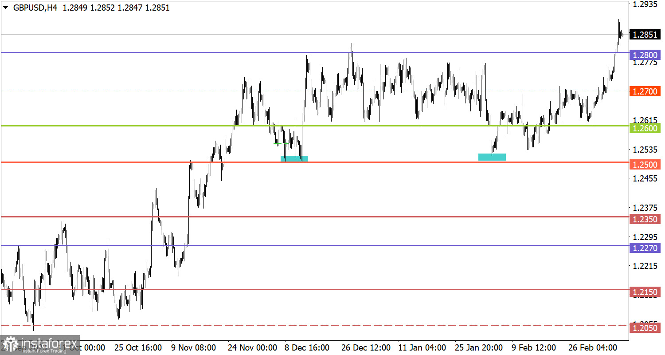This screenshot has height=355, width=665.
Task: Click the right cyan support marker near 1.2535
Action: click(492, 157)
